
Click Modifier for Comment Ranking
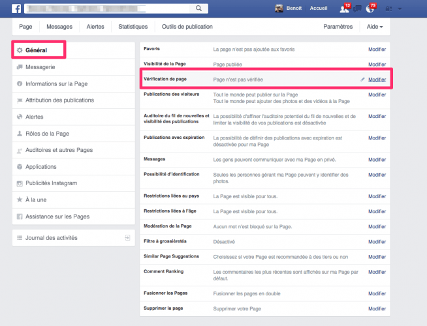click(377, 272)
